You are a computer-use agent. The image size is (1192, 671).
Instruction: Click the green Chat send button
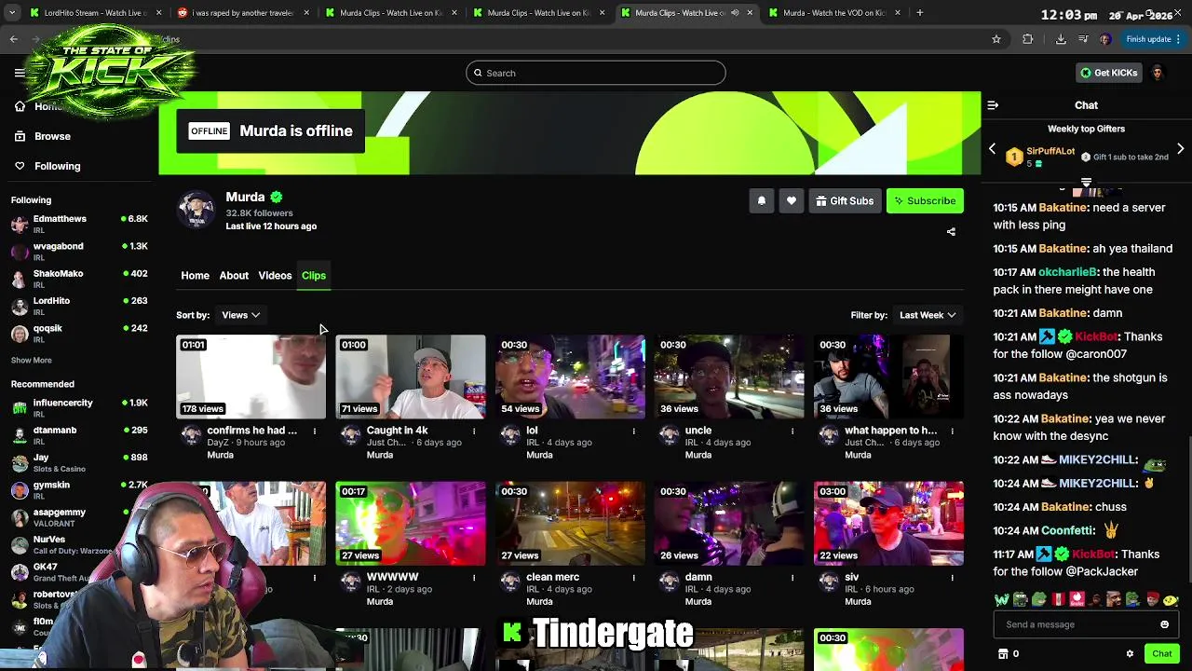coord(1161,654)
